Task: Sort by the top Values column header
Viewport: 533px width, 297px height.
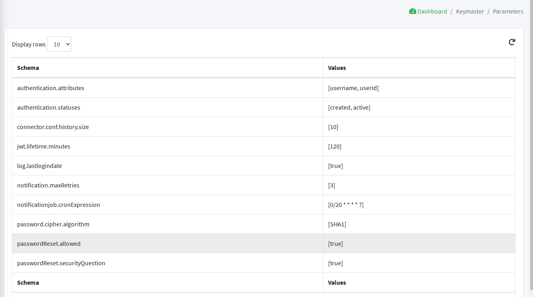Action: pos(337,68)
